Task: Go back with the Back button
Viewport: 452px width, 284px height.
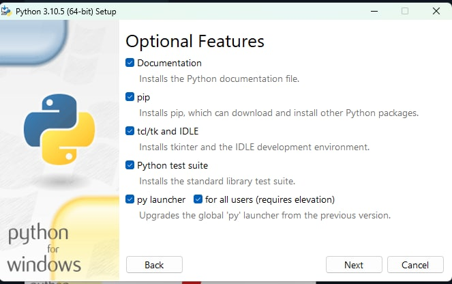Action: [154, 265]
